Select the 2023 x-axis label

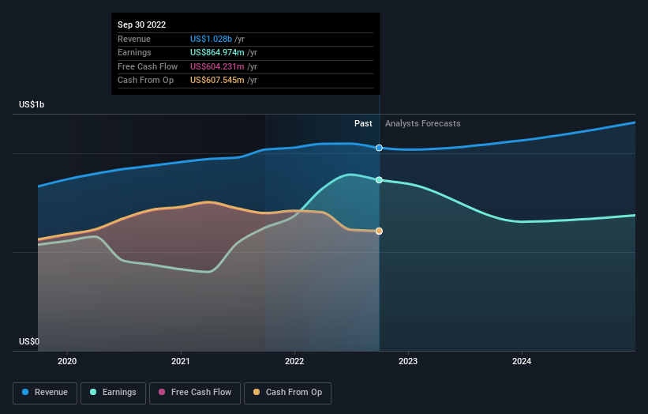(408, 361)
